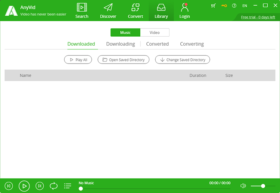Click the AnyVid logo
Screen dimensions: 280x193
click(11, 11)
